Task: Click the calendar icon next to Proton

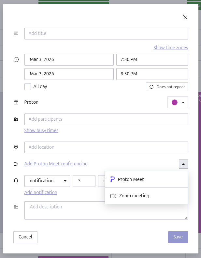Action: 16,102
